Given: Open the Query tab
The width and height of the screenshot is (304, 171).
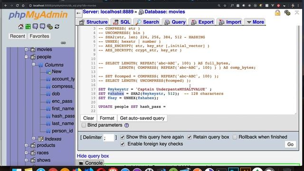Looking at the screenshot, I should click(x=175, y=22).
